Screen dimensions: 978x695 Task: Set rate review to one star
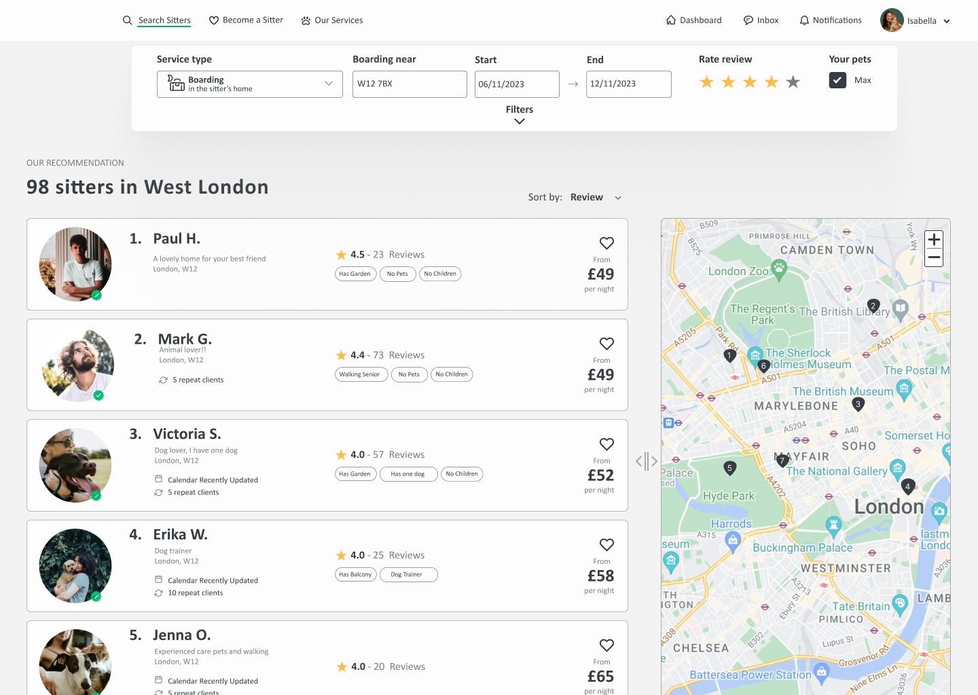707,82
